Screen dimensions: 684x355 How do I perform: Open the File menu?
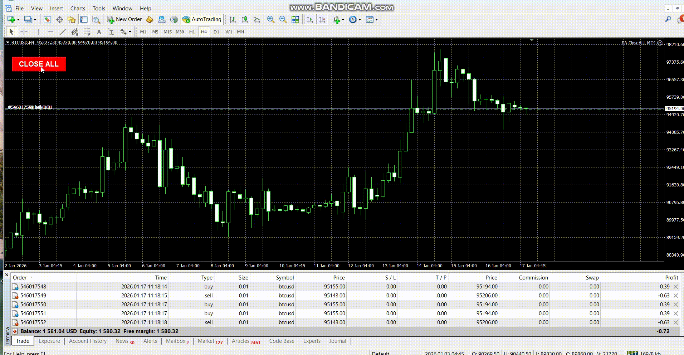point(19,8)
